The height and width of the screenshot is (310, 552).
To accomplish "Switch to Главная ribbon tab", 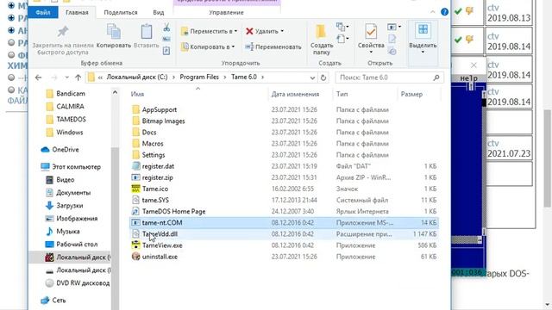I will [77, 12].
